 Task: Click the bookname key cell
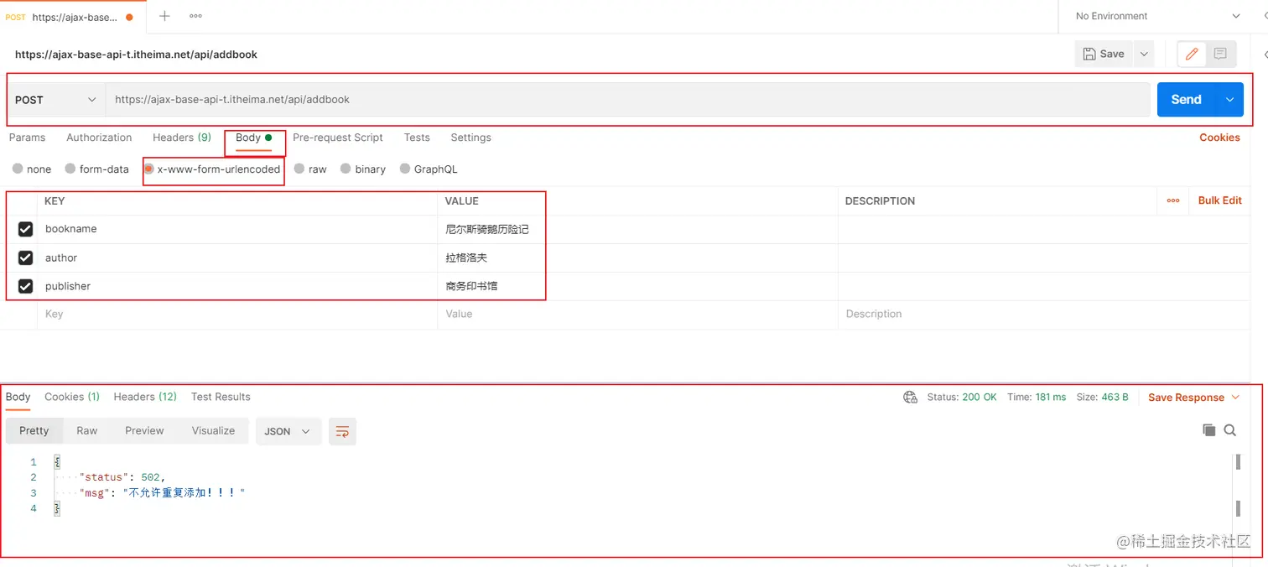point(237,229)
